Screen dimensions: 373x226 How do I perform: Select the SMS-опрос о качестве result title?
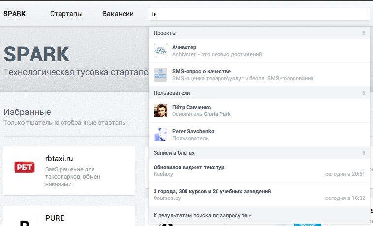click(201, 71)
